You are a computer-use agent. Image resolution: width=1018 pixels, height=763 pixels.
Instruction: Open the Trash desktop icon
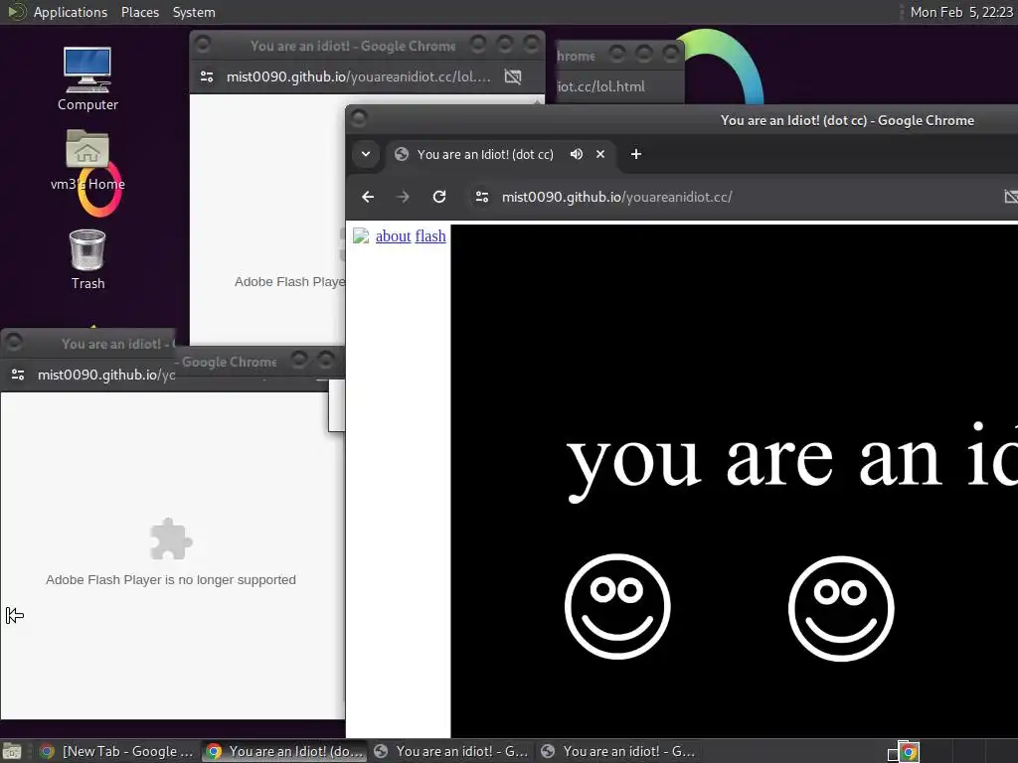click(x=87, y=259)
